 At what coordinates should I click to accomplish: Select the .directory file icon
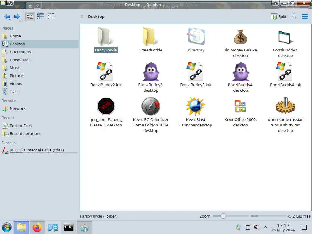(x=196, y=37)
